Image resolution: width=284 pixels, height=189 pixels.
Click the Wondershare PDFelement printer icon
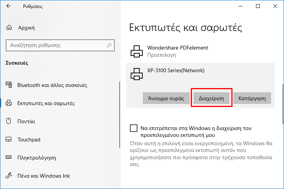coord(137,51)
